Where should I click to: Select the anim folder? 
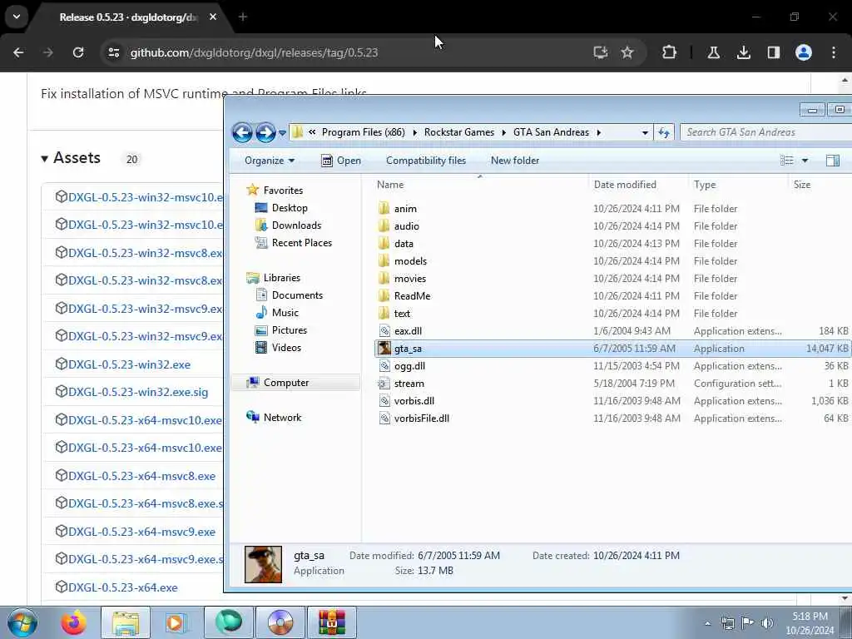pos(405,209)
